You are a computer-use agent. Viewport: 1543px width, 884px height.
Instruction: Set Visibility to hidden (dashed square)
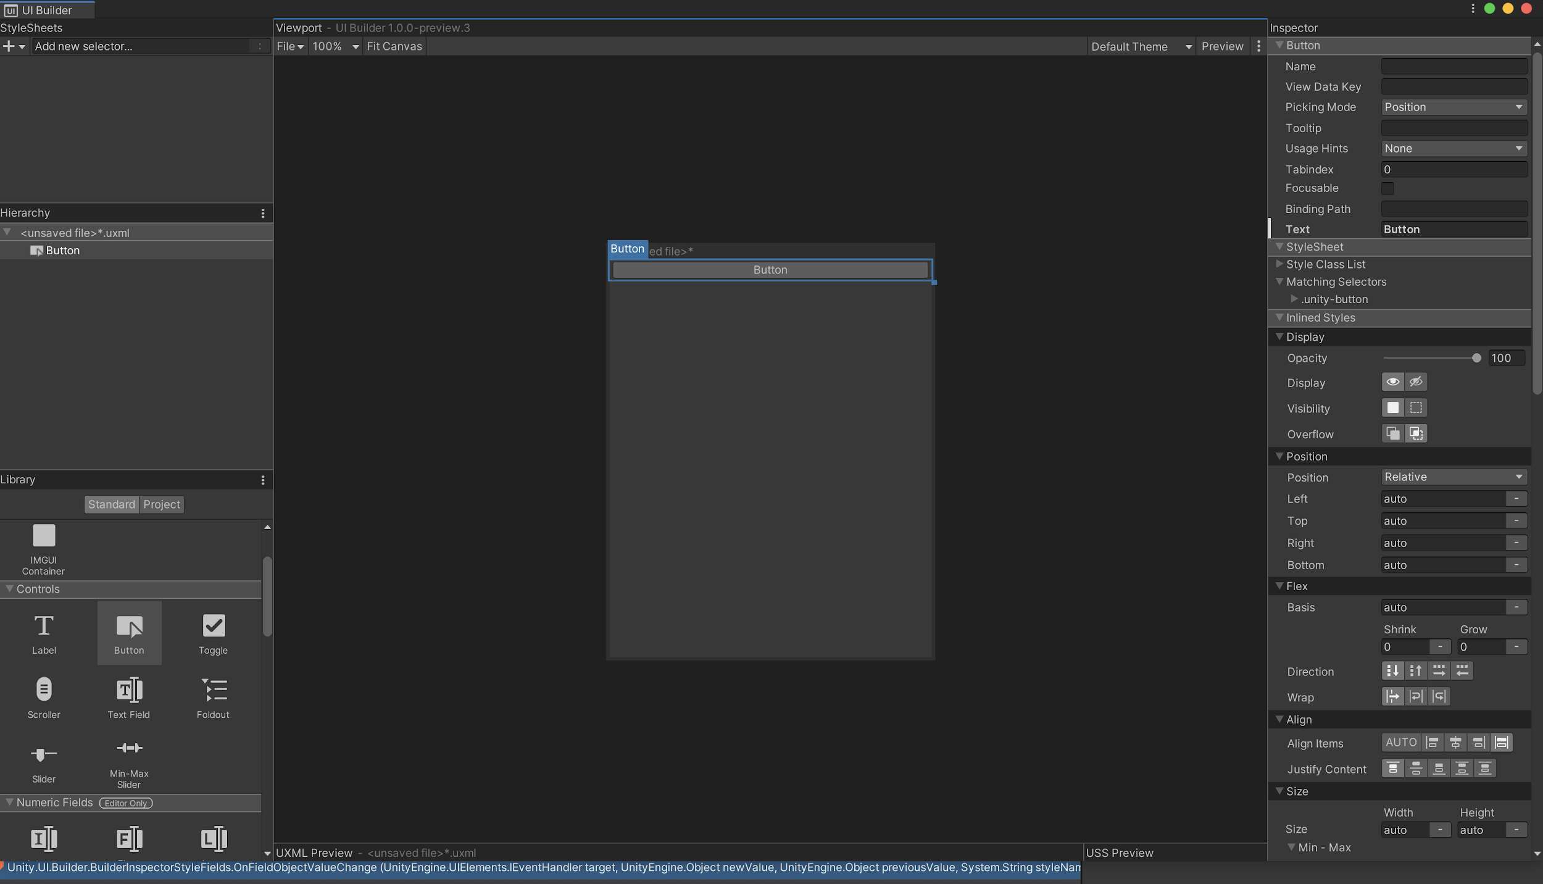click(1416, 408)
